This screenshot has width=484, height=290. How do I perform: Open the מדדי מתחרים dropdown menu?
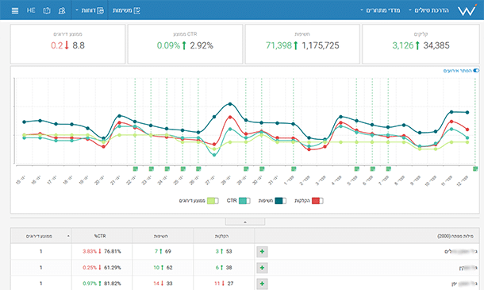380,10
